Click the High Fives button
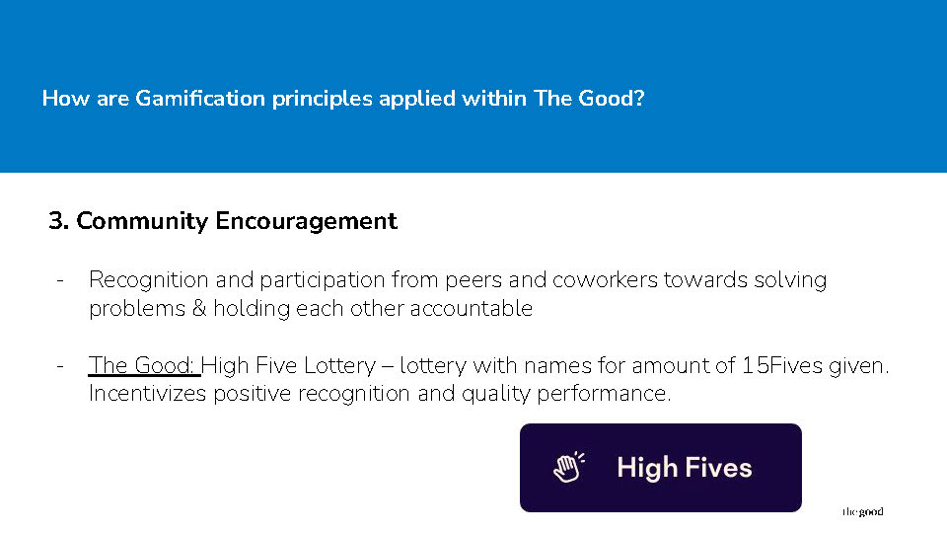Image resolution: width=947 pixels, height=533 pixels. [660, 468]
